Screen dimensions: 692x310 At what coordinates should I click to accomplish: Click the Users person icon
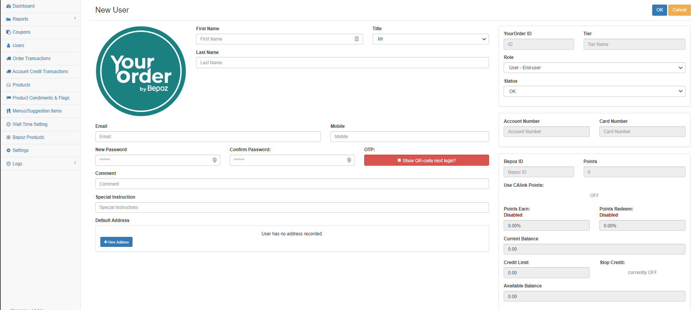(8, 46)
